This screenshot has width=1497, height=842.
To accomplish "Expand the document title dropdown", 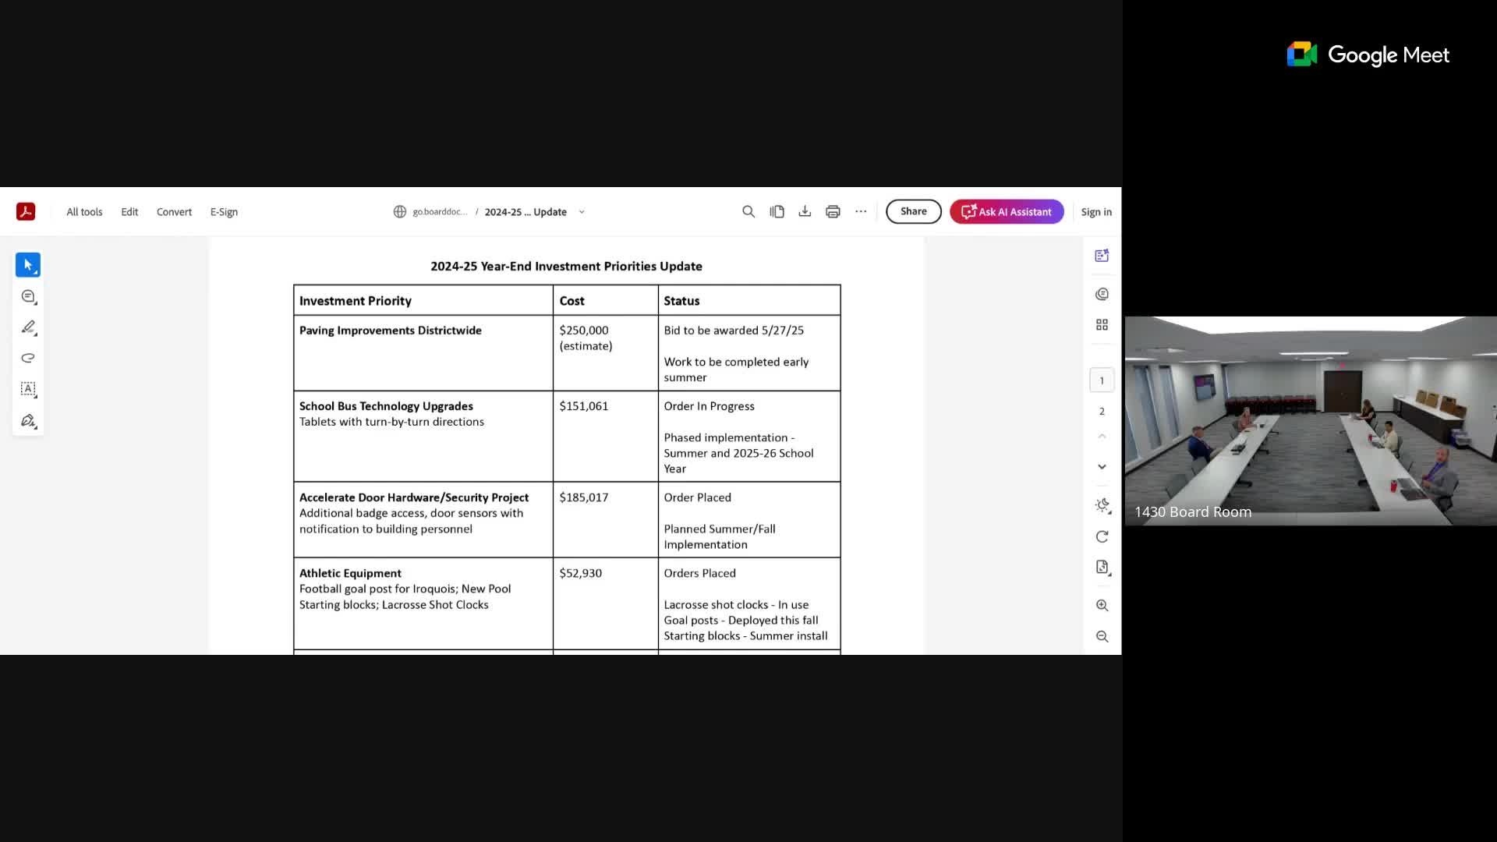I will click(x=582, y=211).
